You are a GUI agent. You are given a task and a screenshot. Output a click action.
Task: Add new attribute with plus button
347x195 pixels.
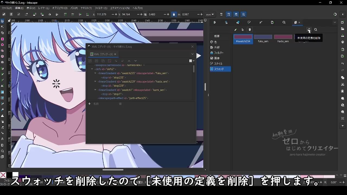tap(89, 104)
